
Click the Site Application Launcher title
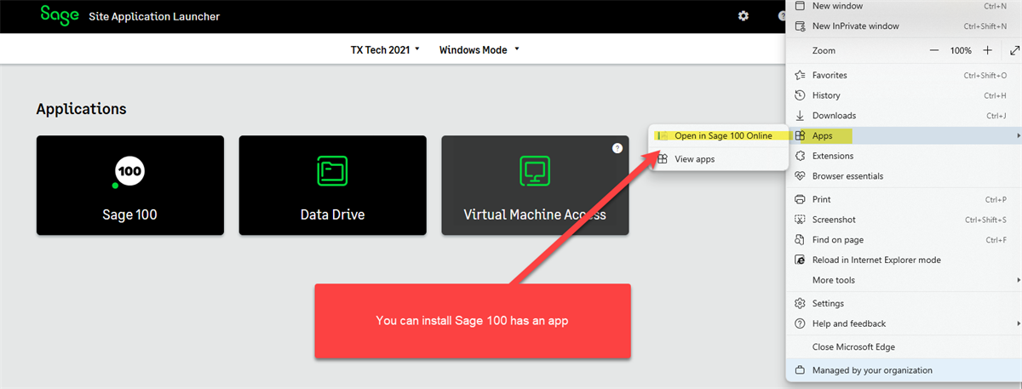(154, 16)
